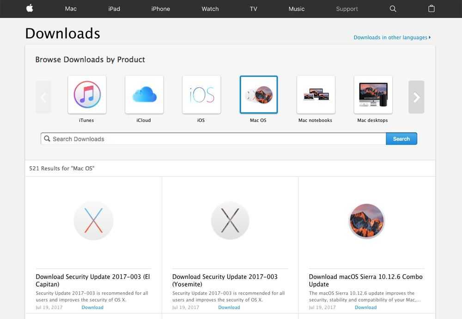Choose the Mac desktops product icon
462x319 pixels.
tap(373, 95)
